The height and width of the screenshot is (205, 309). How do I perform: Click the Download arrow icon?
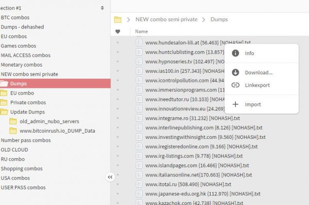[x=235, y=72]
